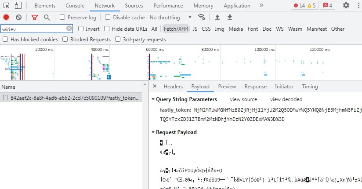
Task: Filter requests by CSS
Action: (206, 29)
